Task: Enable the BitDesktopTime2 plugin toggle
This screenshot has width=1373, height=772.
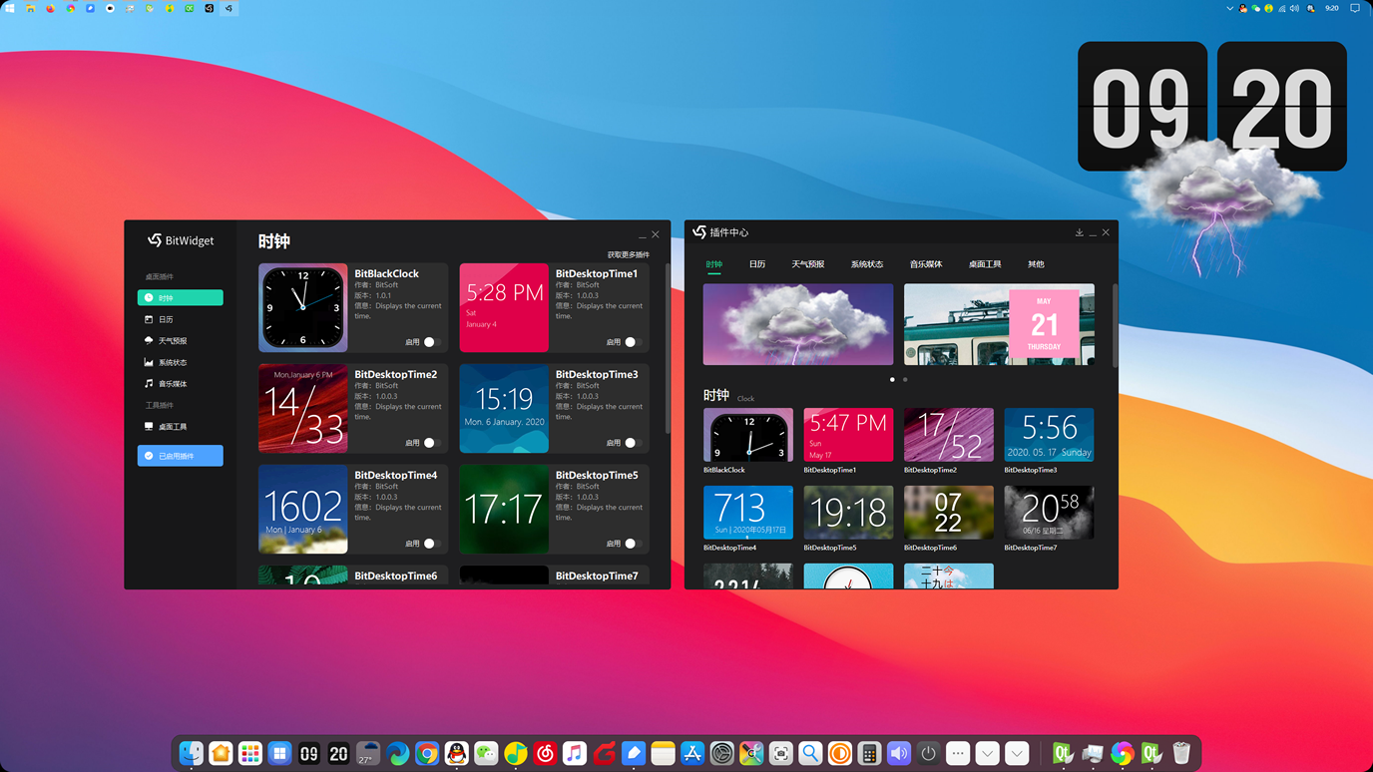Action: [429, 442]
